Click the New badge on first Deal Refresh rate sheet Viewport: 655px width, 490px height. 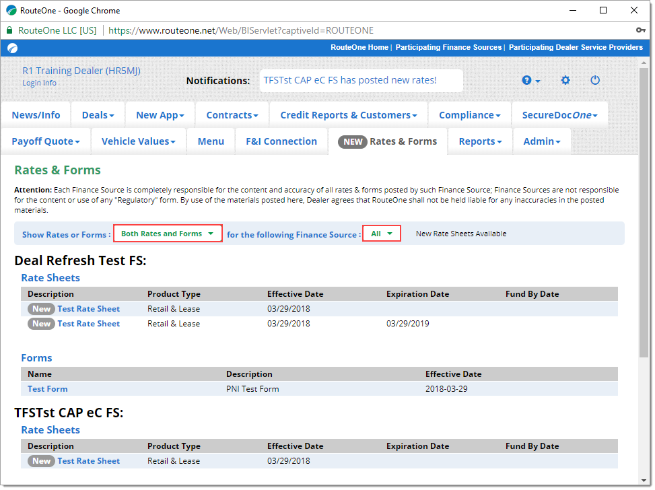[x=41, y=309]
